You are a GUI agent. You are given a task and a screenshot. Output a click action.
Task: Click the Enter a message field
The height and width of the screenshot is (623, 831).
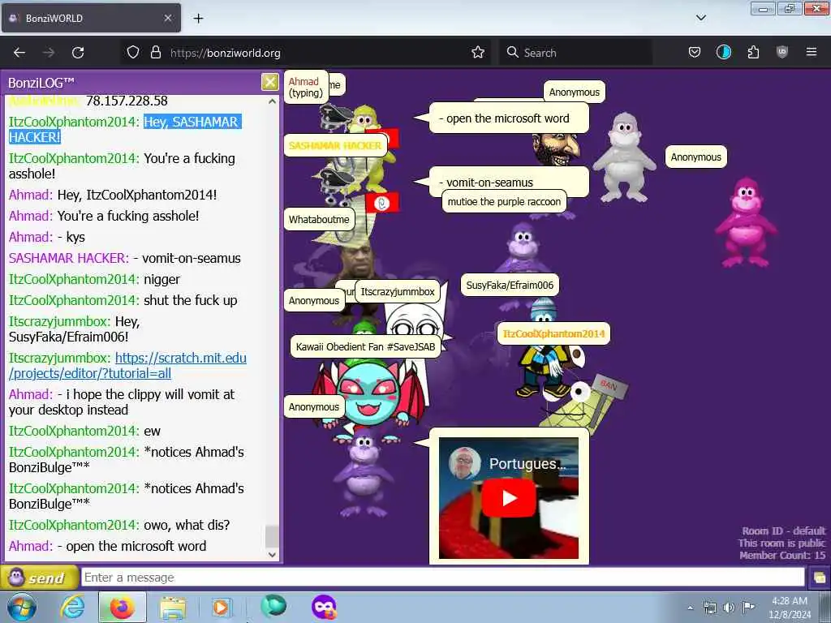coord(442,578)
